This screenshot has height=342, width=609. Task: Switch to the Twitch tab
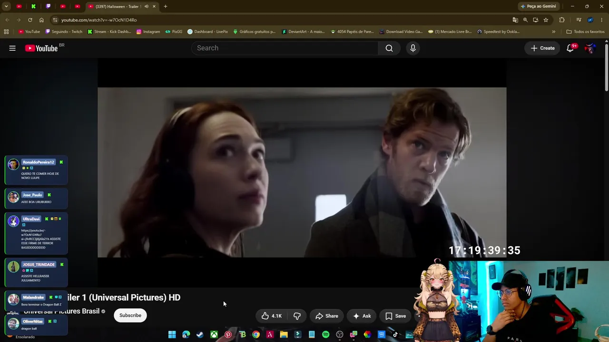pyautogui.click(x=48, y=7)
